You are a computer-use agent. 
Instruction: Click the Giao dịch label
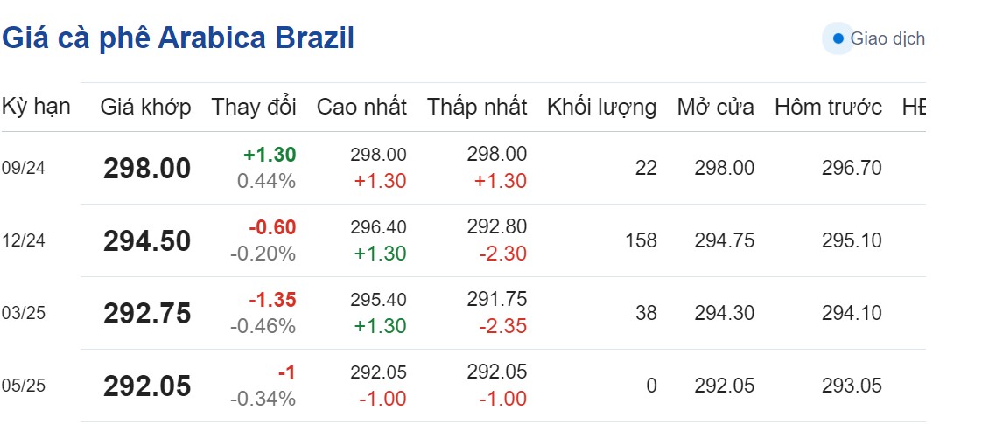click(887, 38)
